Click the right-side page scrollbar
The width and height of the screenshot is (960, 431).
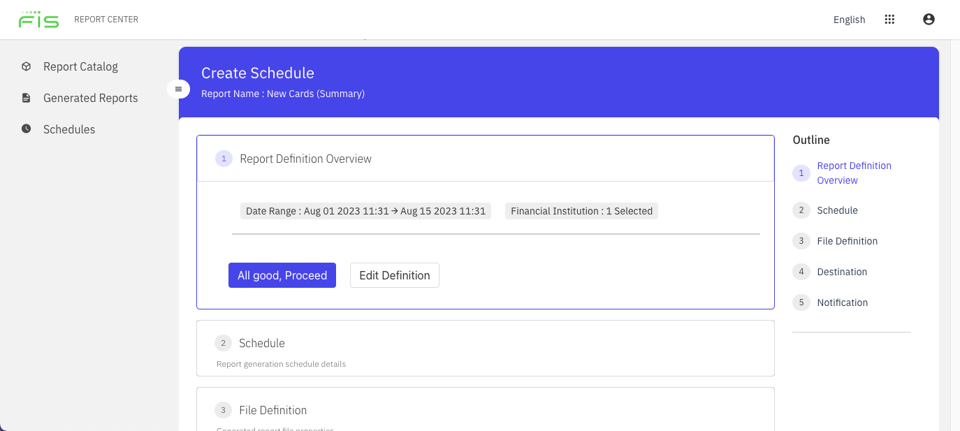(x=955, y=210)
